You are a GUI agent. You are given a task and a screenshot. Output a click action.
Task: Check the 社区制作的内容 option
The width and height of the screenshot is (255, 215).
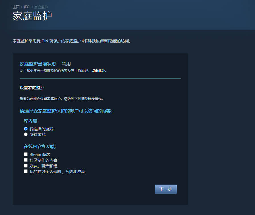click(26, 160)
